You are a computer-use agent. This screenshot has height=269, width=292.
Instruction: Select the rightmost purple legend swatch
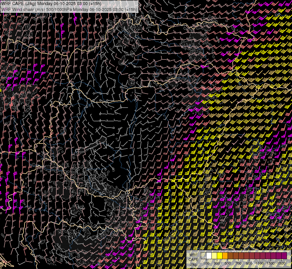click(284, 256)
